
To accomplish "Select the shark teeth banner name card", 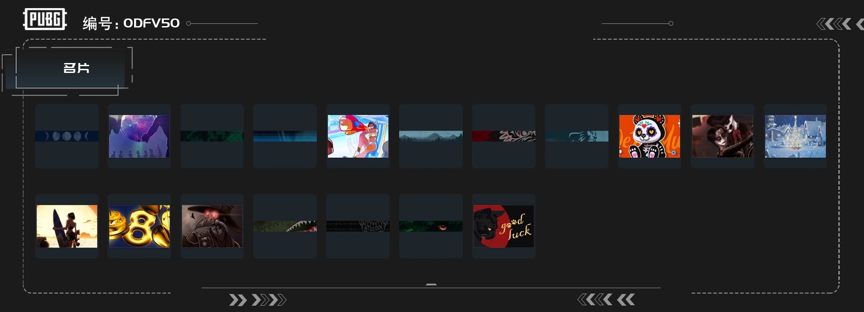I will 285,226.
